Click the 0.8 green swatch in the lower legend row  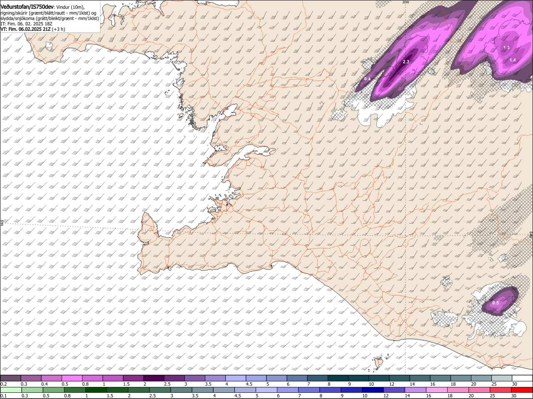tap(75, 390)
